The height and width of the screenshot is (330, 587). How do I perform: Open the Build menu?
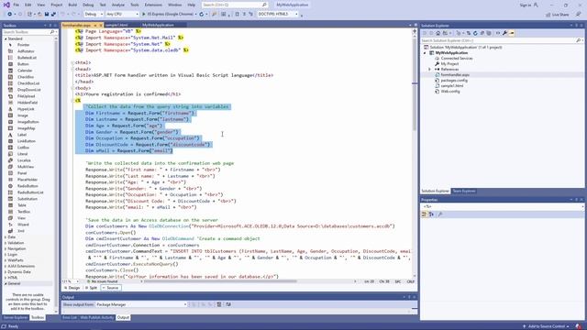[72, 5]
